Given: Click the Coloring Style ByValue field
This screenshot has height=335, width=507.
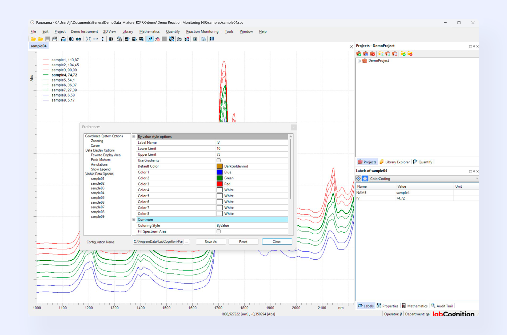Looking at the screenshot, I should [x=251, y=225].
